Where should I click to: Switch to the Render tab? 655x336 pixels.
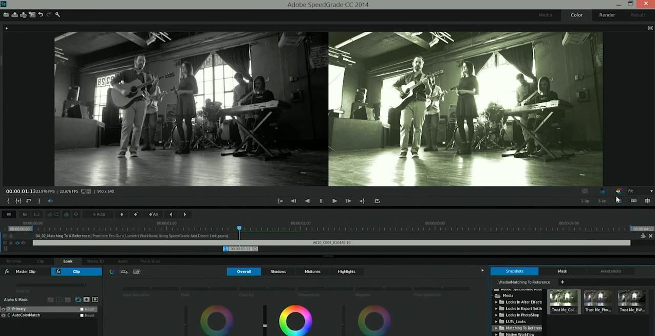(607, 15)
